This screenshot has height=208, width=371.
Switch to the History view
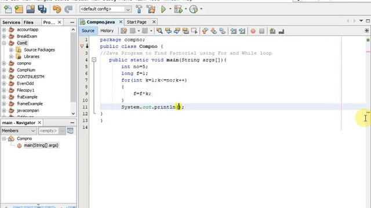pyautogui.click(x=107, y=31)
